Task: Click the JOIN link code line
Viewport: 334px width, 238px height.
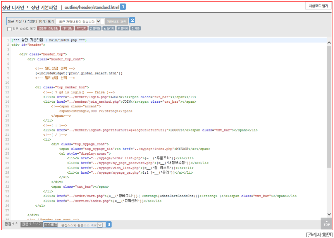Action: pos(119,102)
